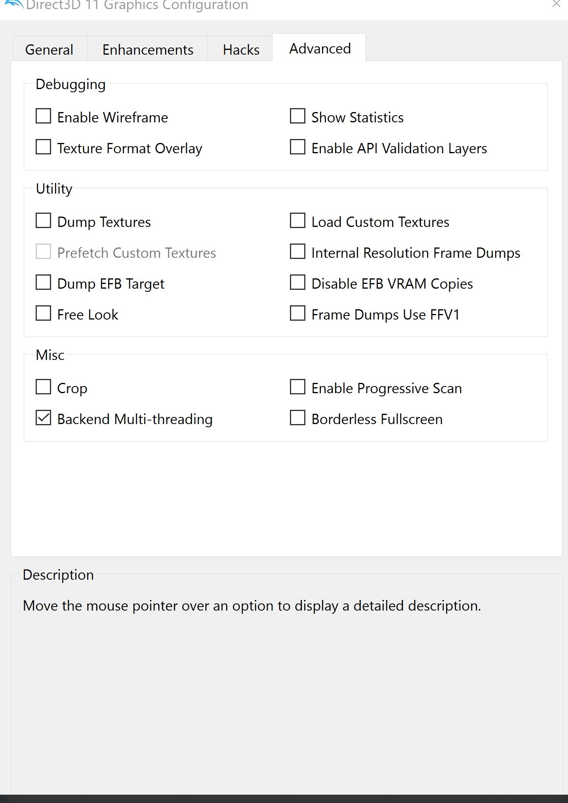Turn on Borderless Fullscreen

coord(297,418)
